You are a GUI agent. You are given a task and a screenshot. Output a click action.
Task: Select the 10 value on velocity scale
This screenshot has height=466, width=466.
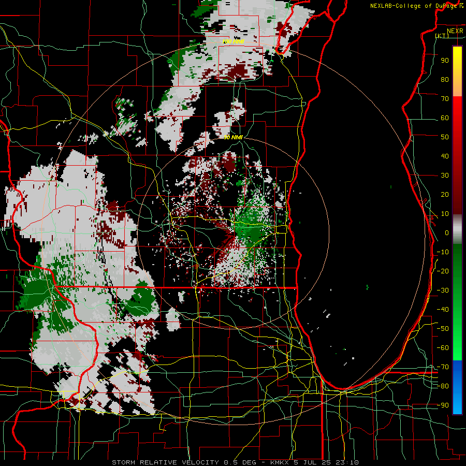(x=445, y=214)
